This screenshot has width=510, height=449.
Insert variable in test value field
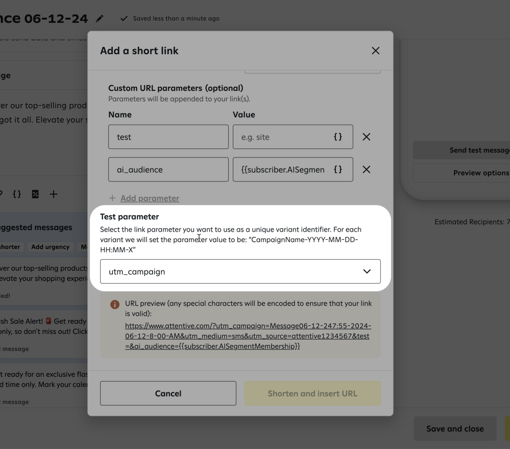338,137
